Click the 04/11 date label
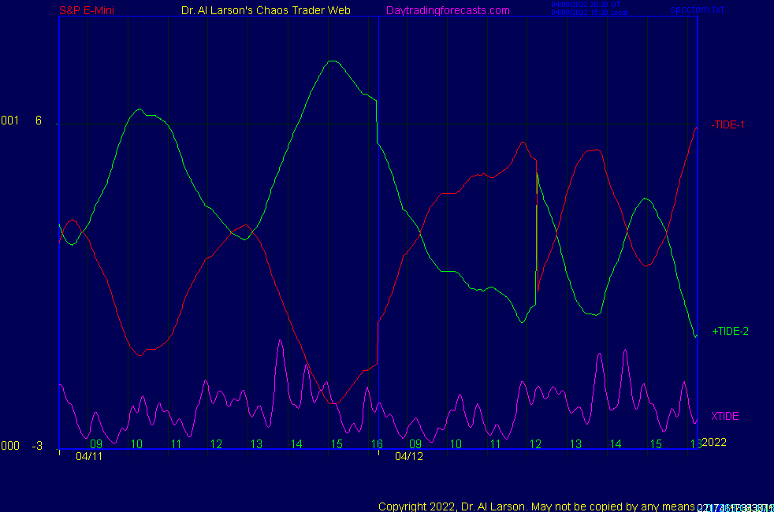Viewport: 774px width, 512px height. (x=89, y=456)
